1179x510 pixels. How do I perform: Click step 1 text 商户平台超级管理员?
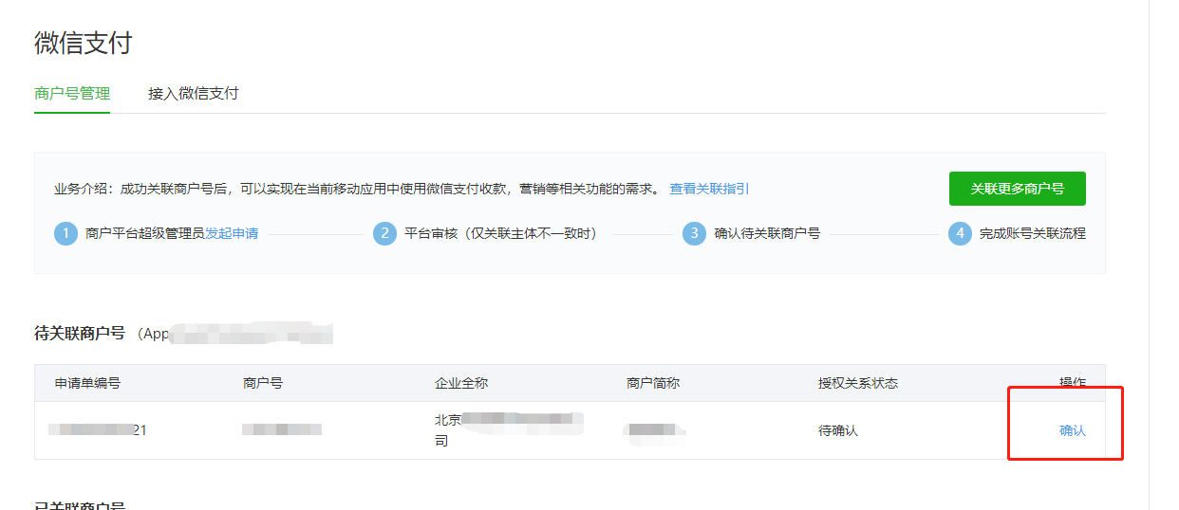[145, 233]
